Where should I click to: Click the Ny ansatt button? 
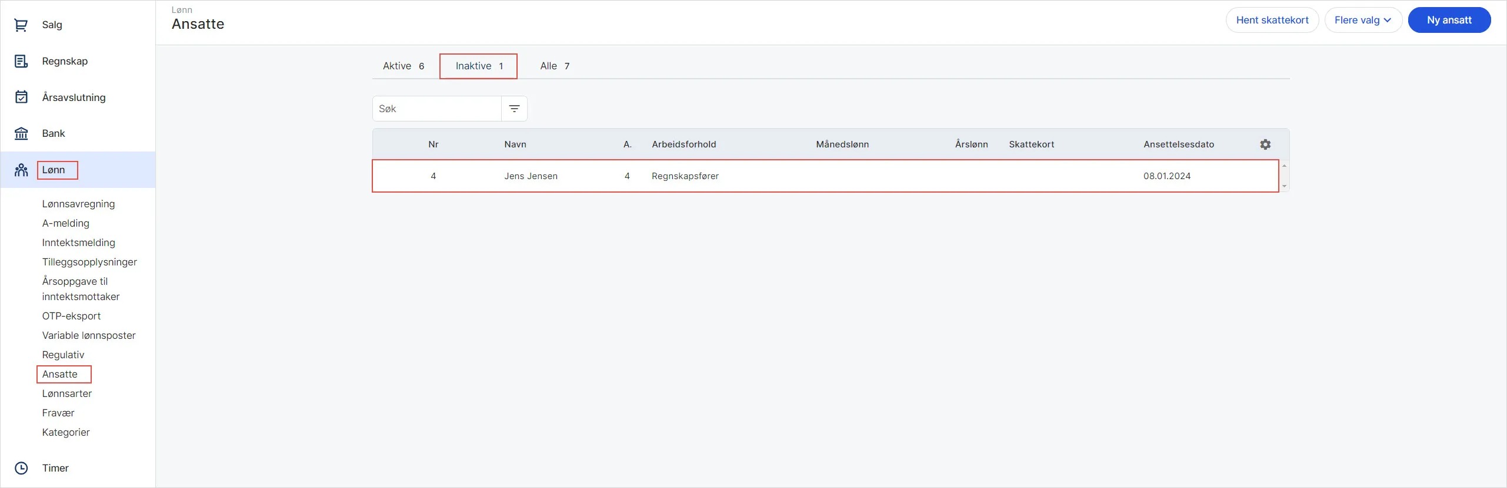tap(1449, 20)
